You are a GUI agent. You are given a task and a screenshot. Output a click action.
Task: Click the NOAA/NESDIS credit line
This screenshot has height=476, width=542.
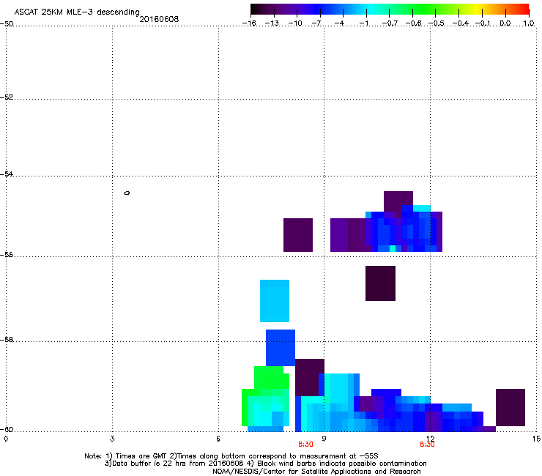tap(316, 471)
